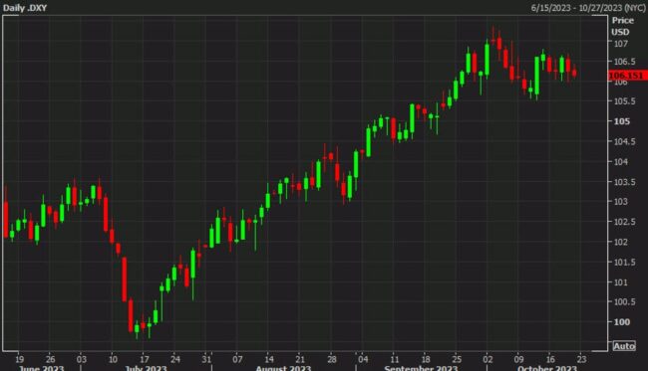Click the 31 July date axis label
The width and height of the screenshot is (648, 371).
pyautogui.click(x=206, y=359)
